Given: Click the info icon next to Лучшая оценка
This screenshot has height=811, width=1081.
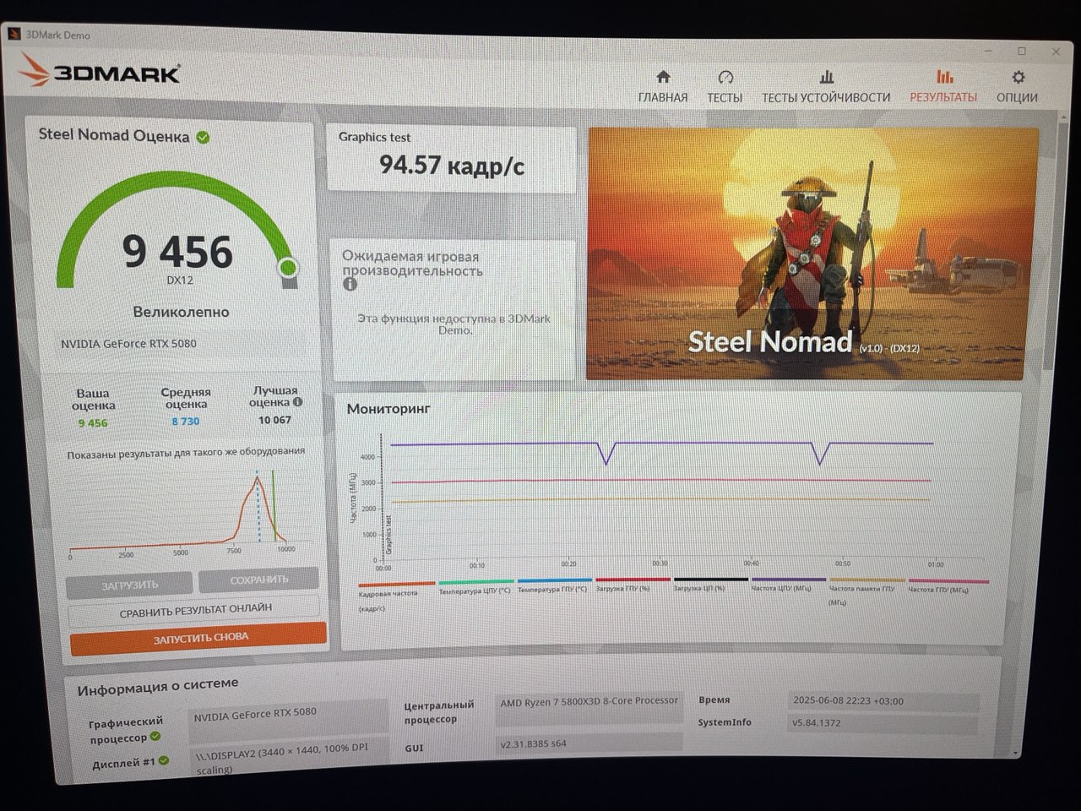Looking at the screenshot, I should [x=297, y=402].
